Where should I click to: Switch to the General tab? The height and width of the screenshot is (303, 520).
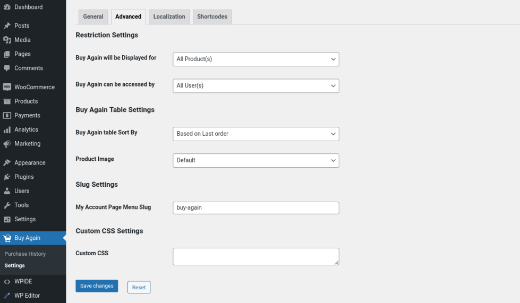tap(93, 17)
